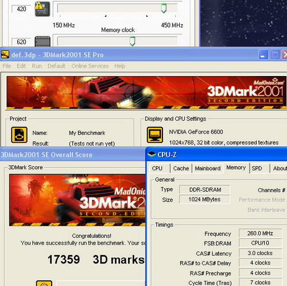Click yellow icon below the 17359 score
Image resolution: width=287 pixels, height=286 pixels.
(x=44, y=283)
